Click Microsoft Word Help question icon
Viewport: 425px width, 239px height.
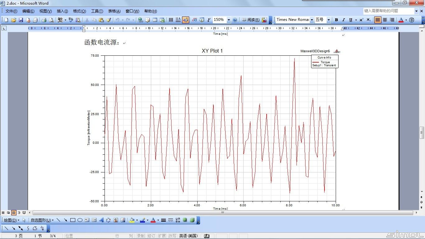coord(235,20)
